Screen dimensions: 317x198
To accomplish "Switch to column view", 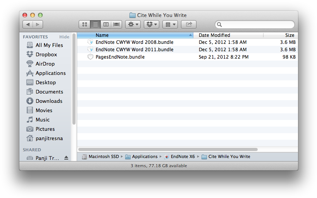I will pos(106,24).
